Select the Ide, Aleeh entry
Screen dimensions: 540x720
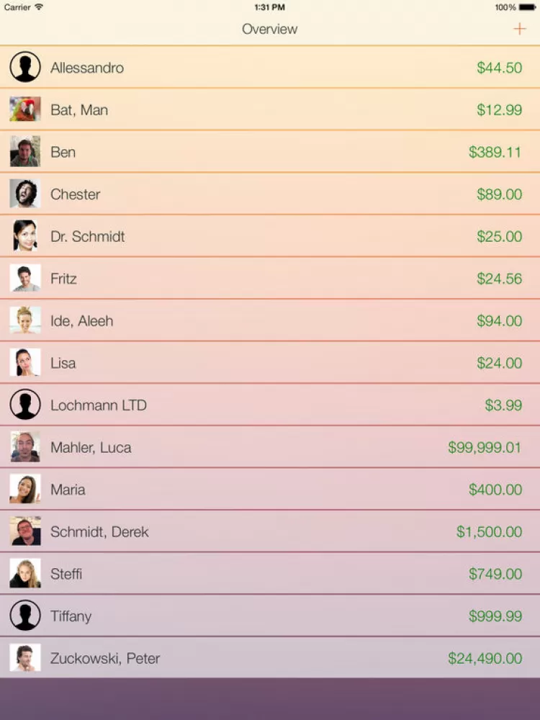81,320
